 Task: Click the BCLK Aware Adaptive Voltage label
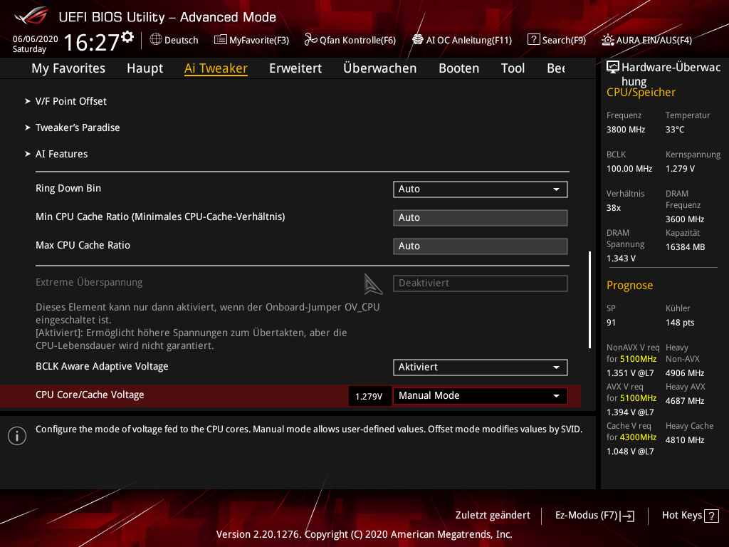pyautogui.click(x=102, y=367)
